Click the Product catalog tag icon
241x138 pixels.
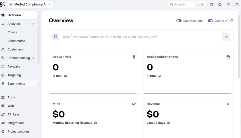pos(3,58)
